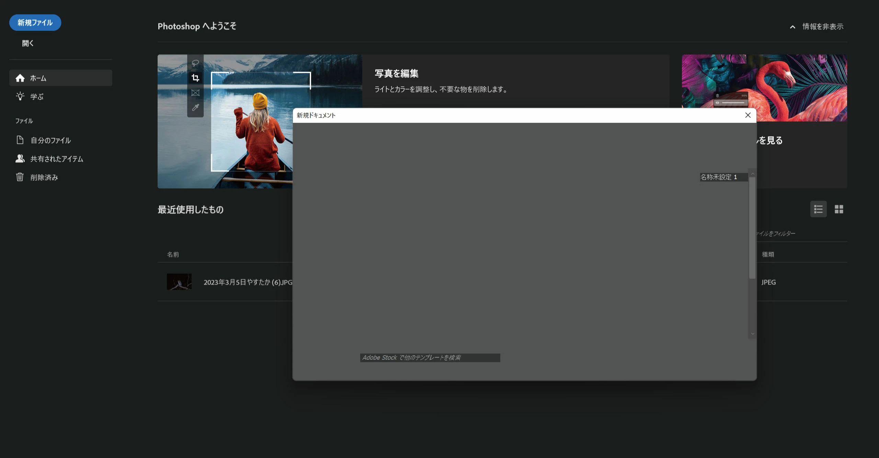Viewport: 879px width, 458px height.
Task: Click the 名称未設定 1 name field
Action: (723, 177)
